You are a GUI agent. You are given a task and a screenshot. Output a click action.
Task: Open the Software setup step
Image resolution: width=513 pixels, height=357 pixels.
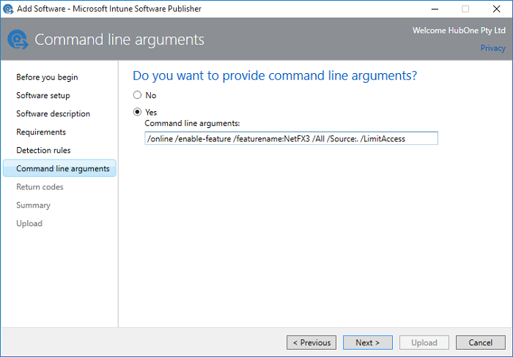pos(43,95)
